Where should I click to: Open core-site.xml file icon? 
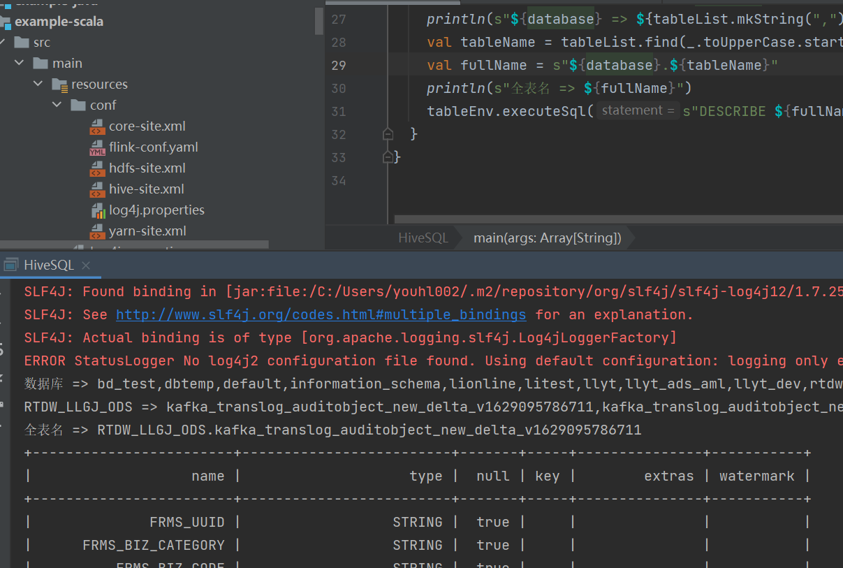(x=97, y=126)
